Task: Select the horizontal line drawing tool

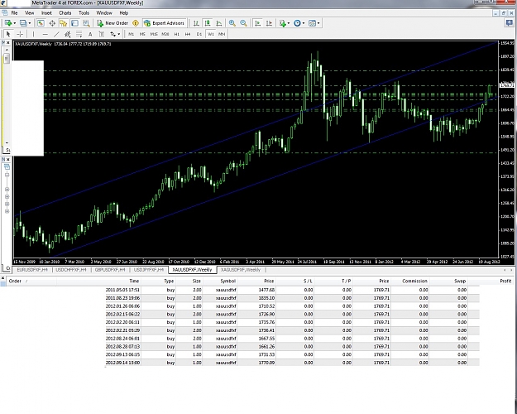Action: coord(45,34)
